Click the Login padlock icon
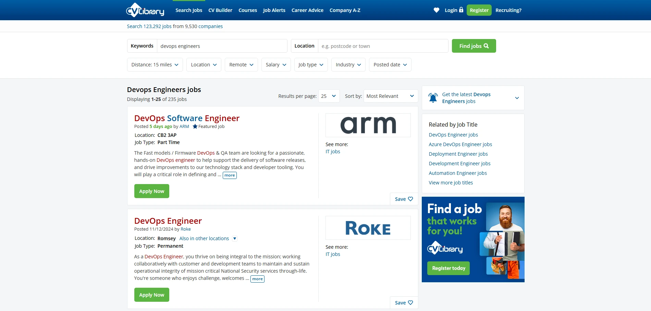Image resolution: width=651 pixels, height=311 pixels. point(461,10)
